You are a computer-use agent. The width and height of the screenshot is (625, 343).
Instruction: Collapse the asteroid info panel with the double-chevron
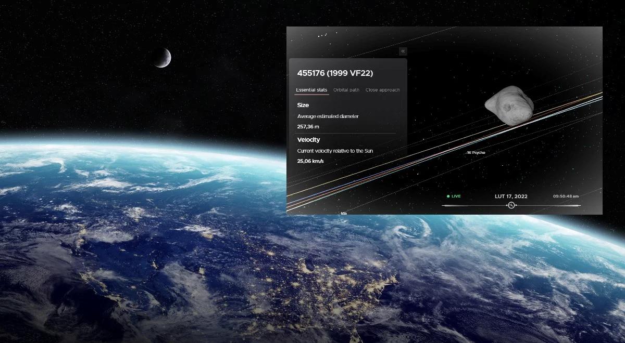click(x=403, y=51)
